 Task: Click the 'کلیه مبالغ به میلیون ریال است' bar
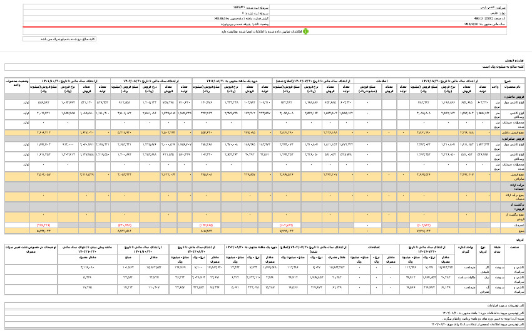pyautogui.click(x=265, y=67)
